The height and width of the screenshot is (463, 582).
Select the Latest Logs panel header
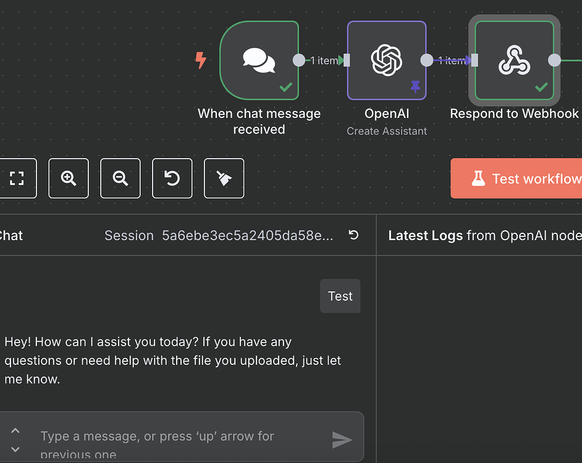[426, 235]
